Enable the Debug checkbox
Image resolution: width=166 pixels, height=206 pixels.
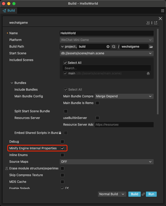62,142
